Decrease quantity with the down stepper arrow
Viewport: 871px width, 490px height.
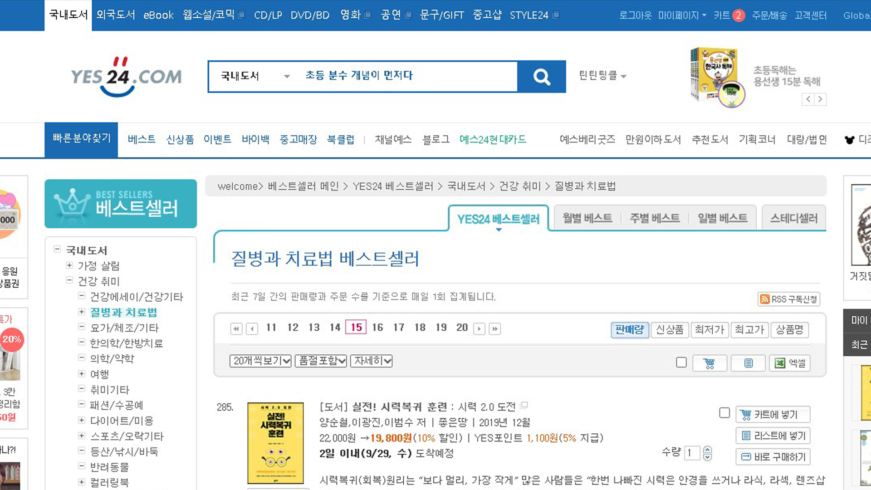click(707, 457)
